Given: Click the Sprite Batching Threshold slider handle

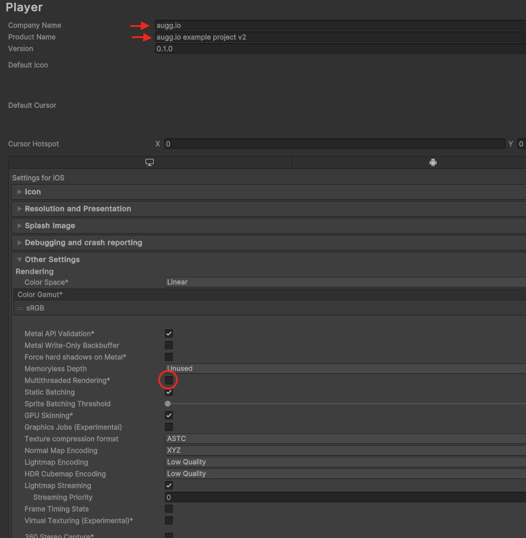Looking at the screenshot, I should pyautogui.click(x=168, y=404).
